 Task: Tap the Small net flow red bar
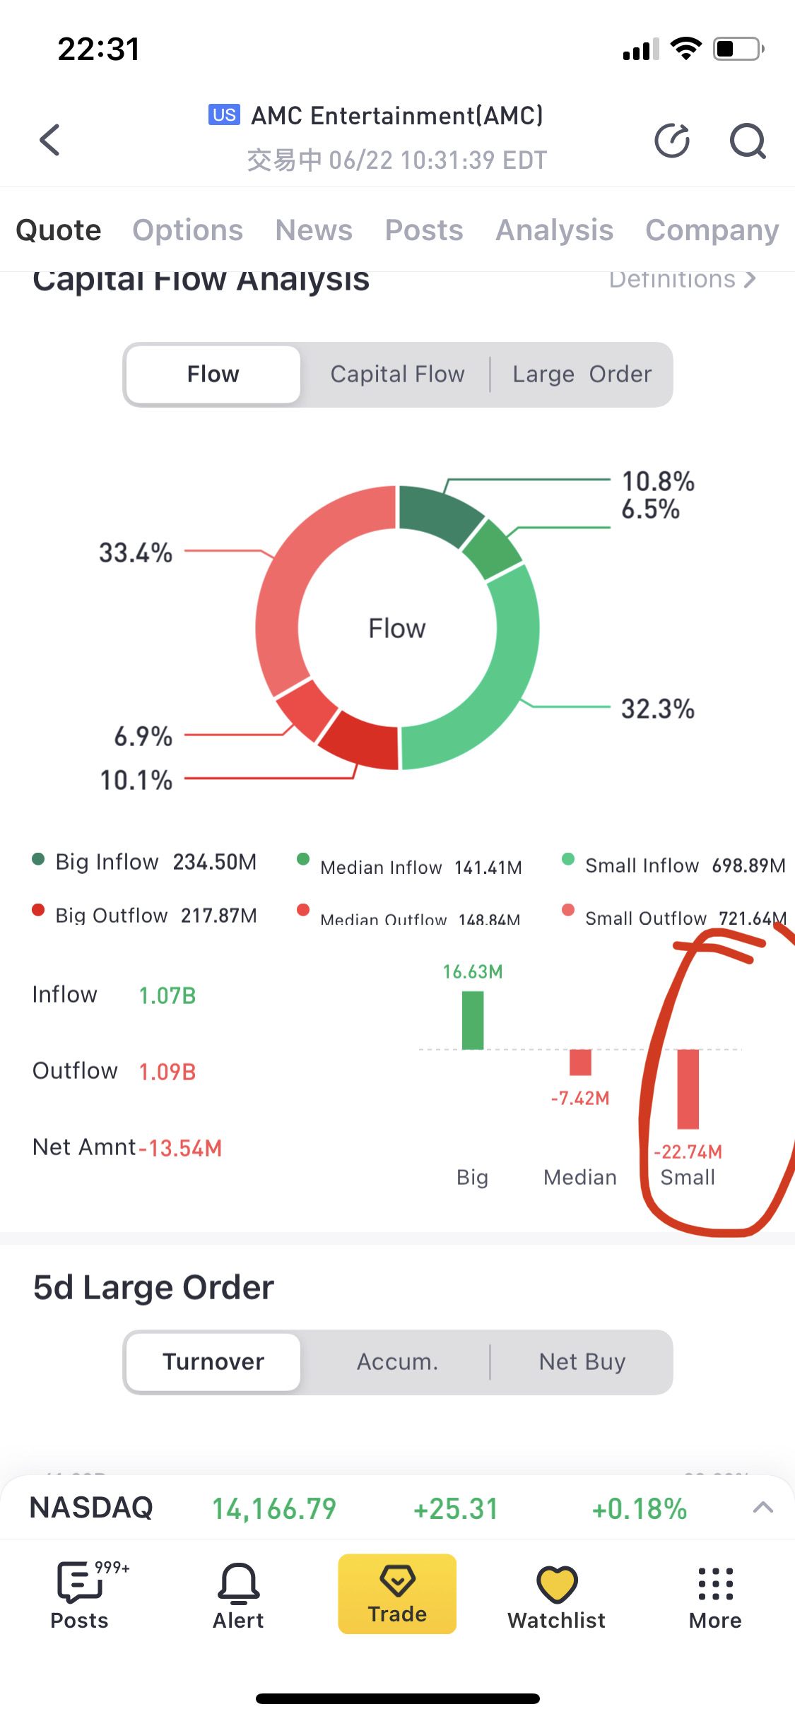pyautogui.click(x=688, y=1089)
